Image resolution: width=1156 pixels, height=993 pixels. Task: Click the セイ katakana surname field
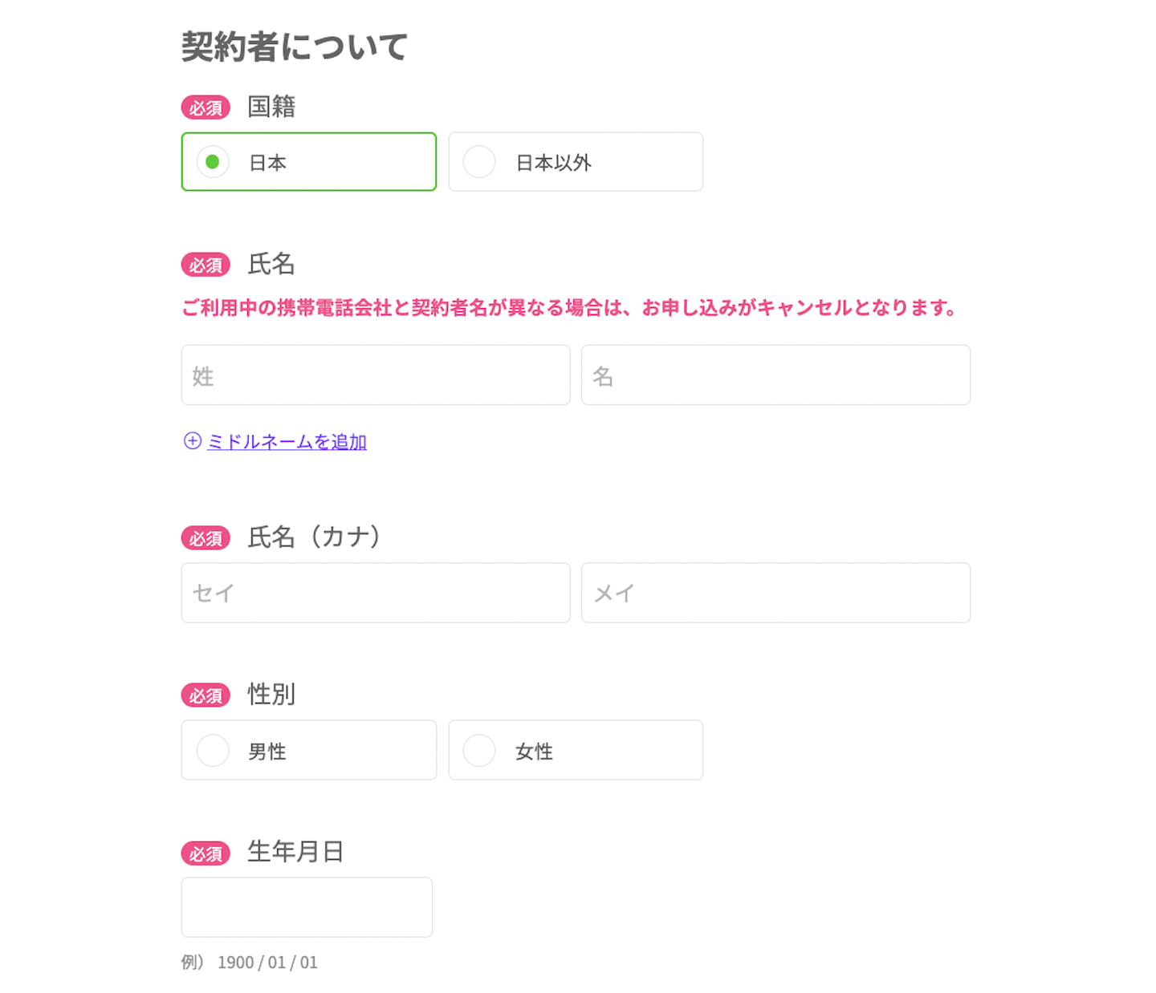pyautogui.click(x=375, y=593)
